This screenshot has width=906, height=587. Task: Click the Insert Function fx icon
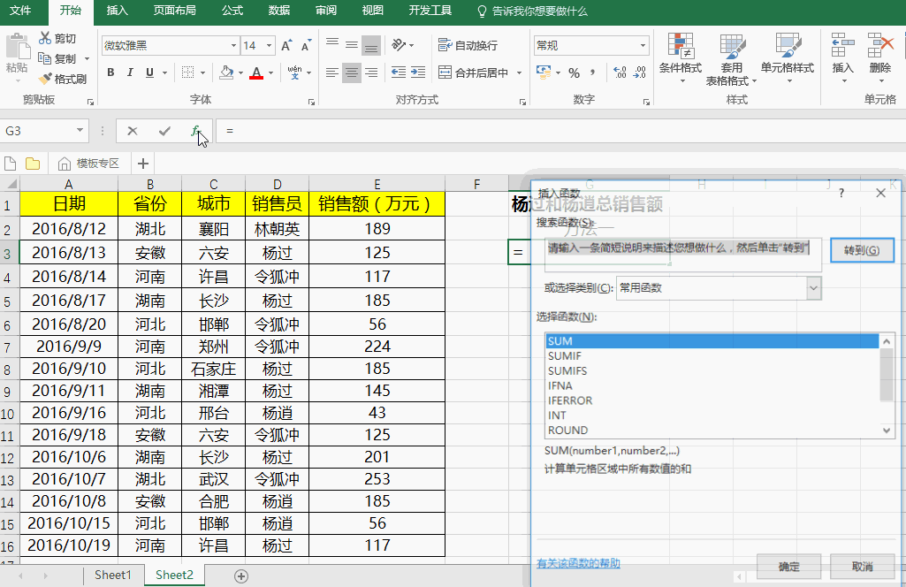pos(195,131)
